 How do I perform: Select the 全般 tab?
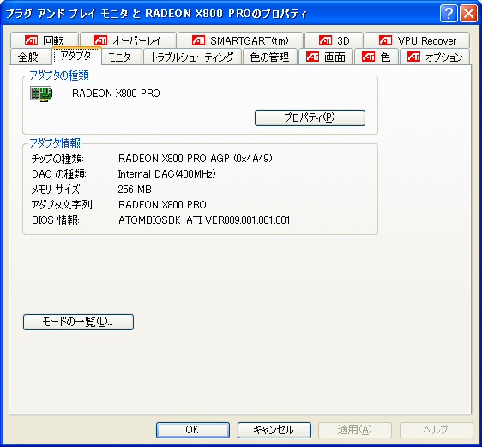click(30, 57)
